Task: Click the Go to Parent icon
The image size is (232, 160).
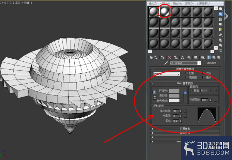Action: 214,57
